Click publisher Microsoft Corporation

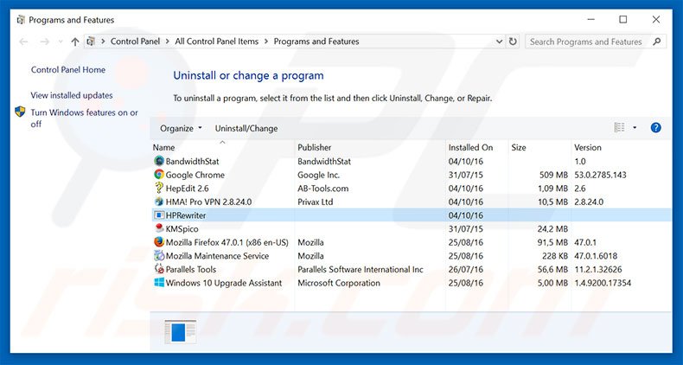pyautogui.click(x=338, y=283)
